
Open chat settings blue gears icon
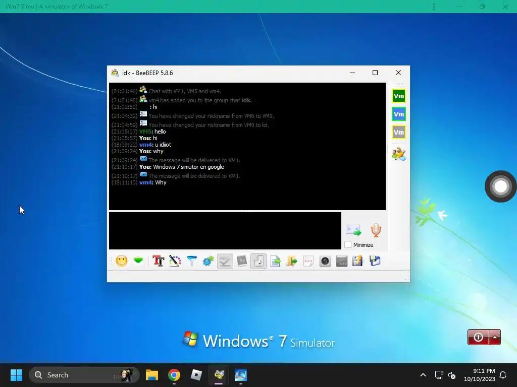point(208,261)
